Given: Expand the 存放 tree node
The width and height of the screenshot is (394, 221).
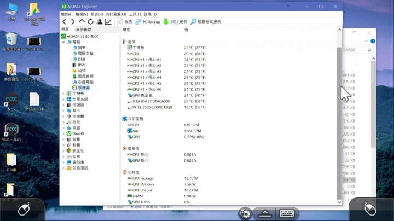Looking at the screenshot, I should [x=63, y=122].
